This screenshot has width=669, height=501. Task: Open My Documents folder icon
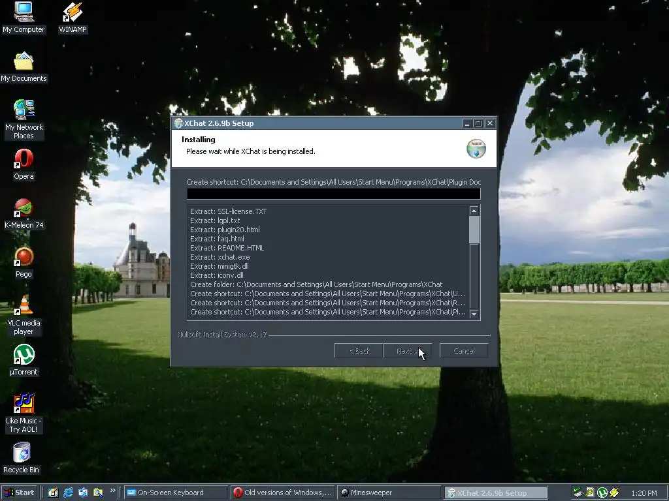24,67
